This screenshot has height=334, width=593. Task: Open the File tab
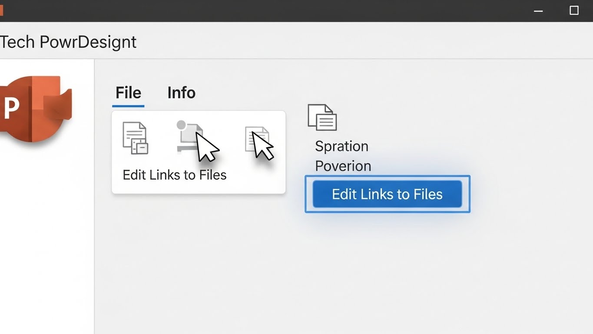pyautogui.click(x=128, y=93)
